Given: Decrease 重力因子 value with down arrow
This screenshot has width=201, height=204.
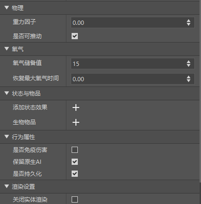Looking at the screenshot, I should click(x=189, y=24).
